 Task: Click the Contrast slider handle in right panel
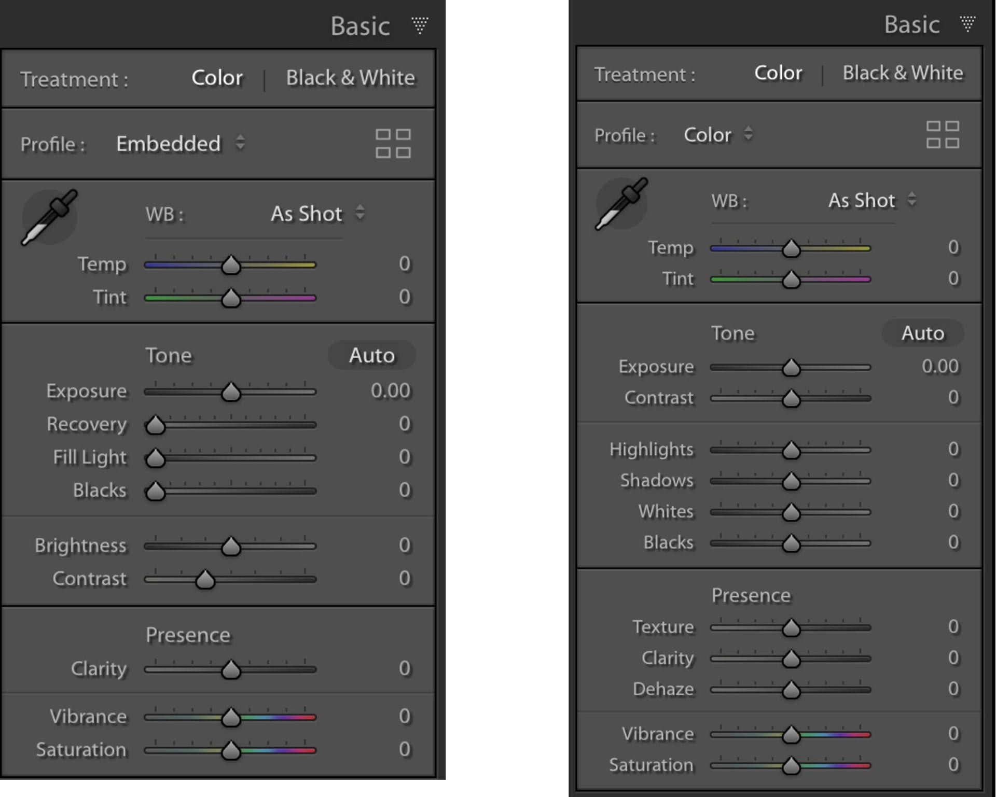pos(791,399)
